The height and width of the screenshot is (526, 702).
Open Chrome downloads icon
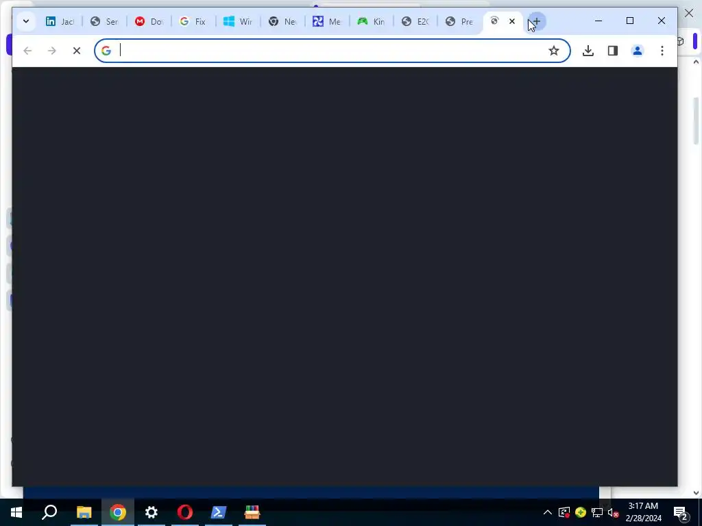(588, 51)
